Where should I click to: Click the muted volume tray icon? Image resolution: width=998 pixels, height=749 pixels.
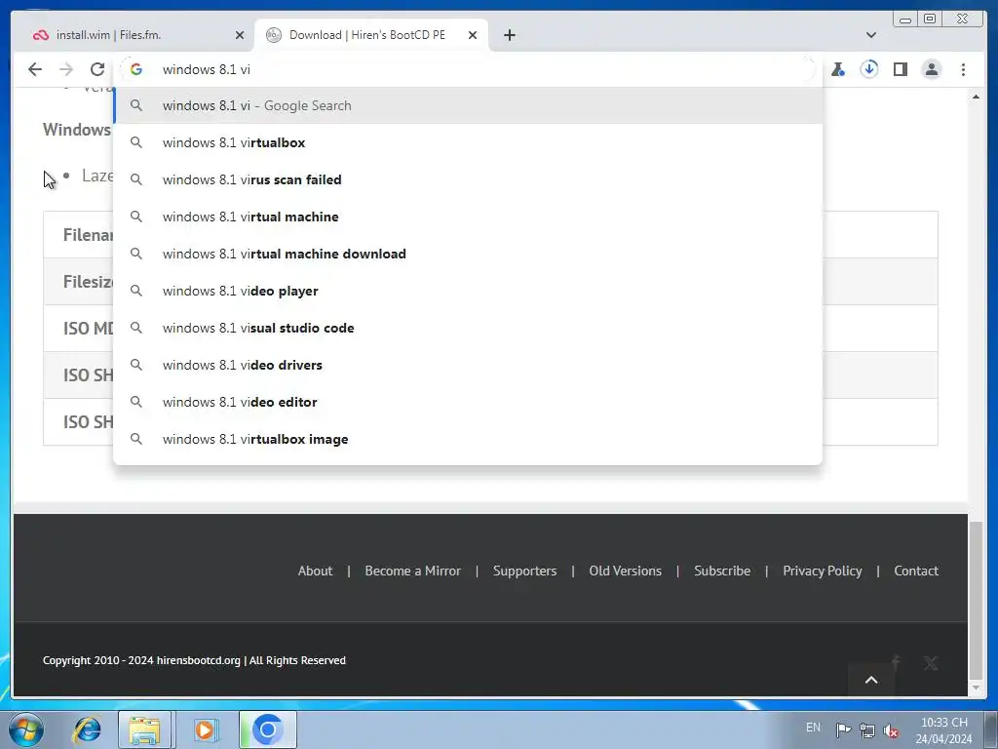pos(891,731)
